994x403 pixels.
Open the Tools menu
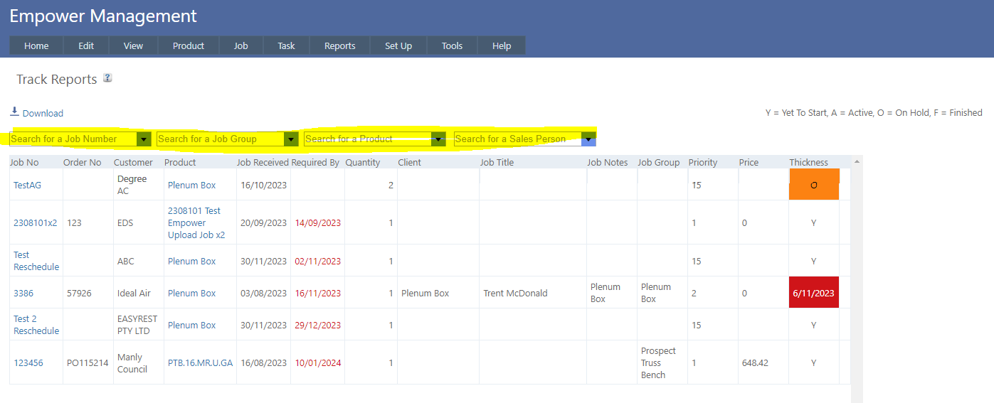pyautogui.click(x=452, y=45)
